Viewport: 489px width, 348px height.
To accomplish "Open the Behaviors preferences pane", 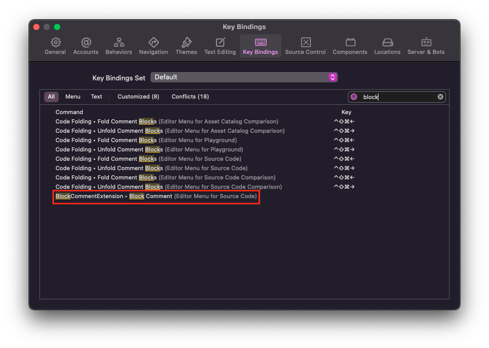I will pyautogui.click(x=118, y=46).
